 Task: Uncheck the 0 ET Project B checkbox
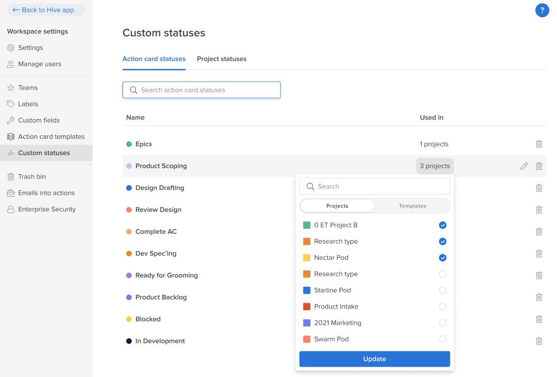point(442,225)
